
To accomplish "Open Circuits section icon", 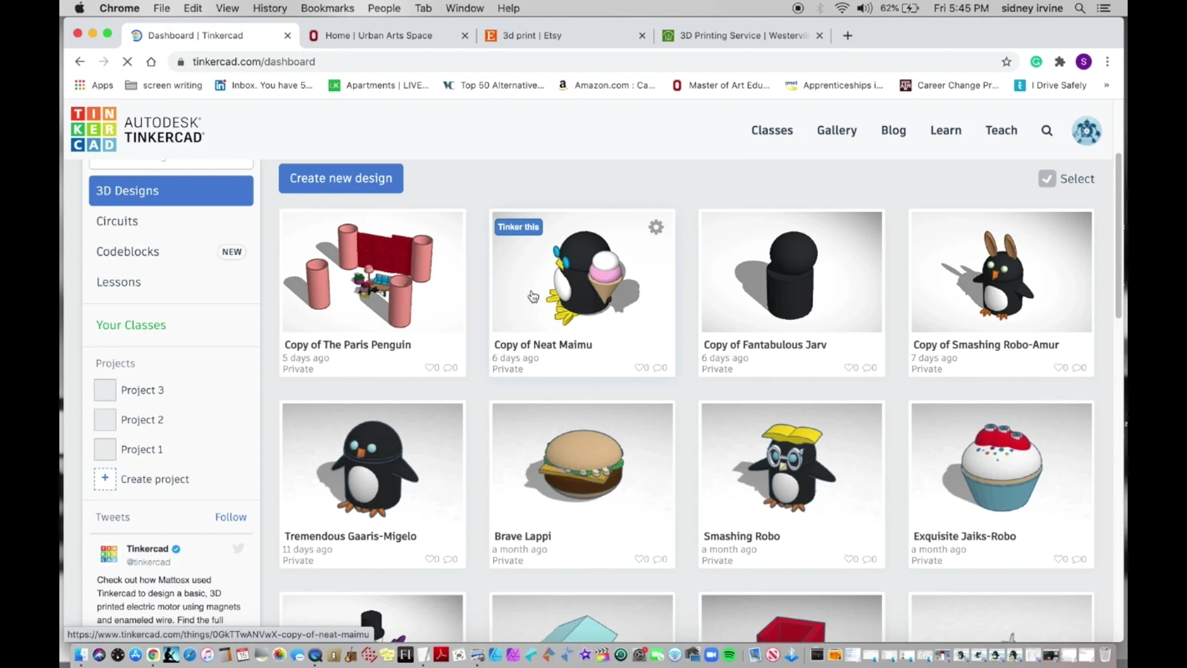I will tap(117, 220).
